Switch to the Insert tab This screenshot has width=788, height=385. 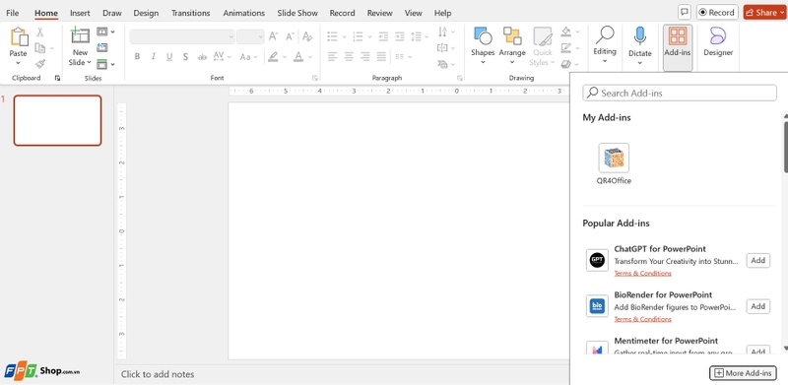[80, 13]
